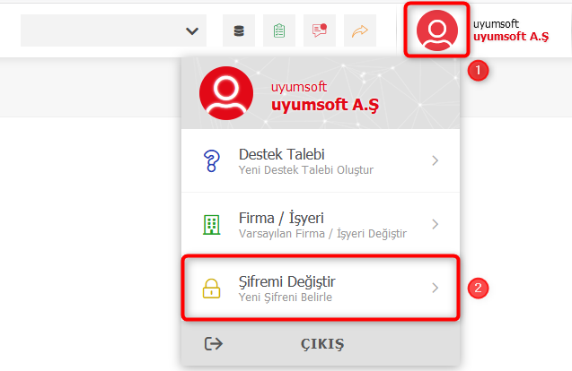The height and width of the screenshot is (371, 572).
Task: Choose Şifremi Değiştir to set new password
Action: tap(305, 288)
